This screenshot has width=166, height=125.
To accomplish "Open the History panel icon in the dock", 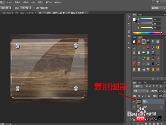I will (x=129, y=17).
